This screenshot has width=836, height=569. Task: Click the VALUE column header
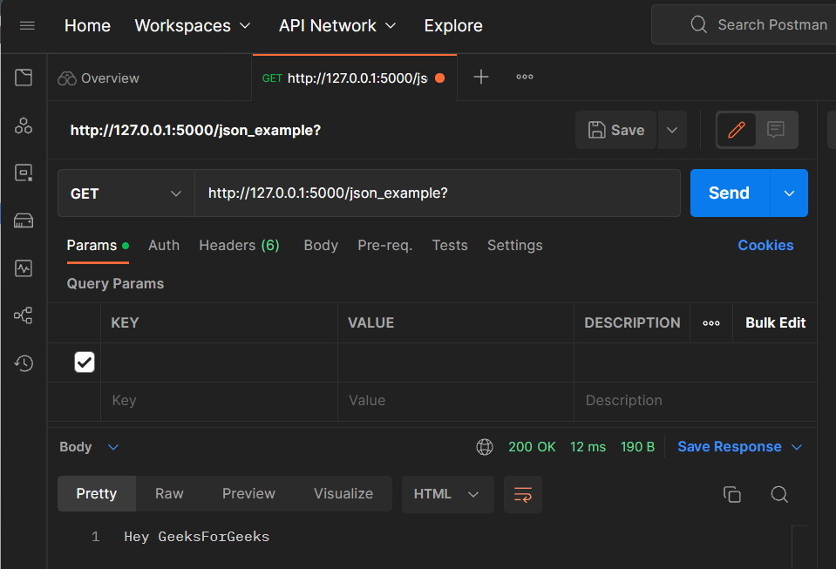(x=371, y=323)
